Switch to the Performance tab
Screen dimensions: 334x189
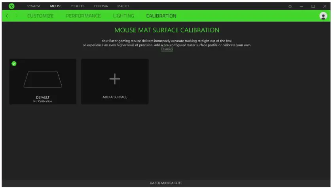(83, 16)
